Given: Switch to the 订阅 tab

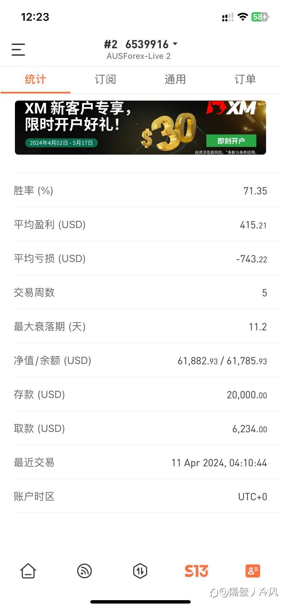Looking at the screenshot, I should 105,80.
